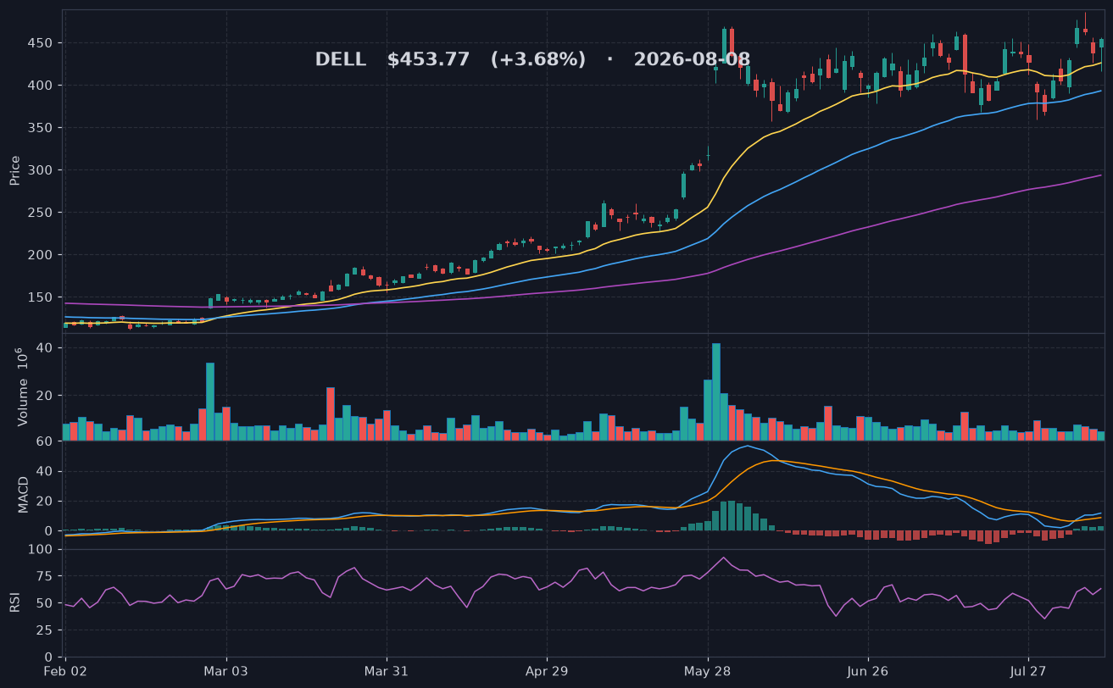Click the 2026-08-08 date in the title
Viewport: 1113px width, 688px height.
692,60
